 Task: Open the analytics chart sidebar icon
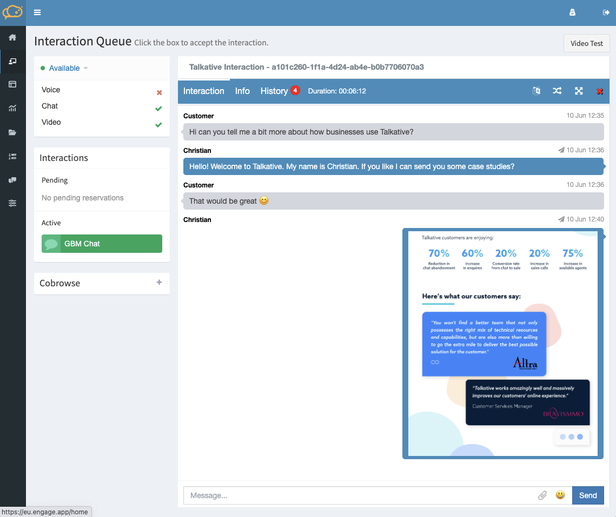[x=12, y=109]
